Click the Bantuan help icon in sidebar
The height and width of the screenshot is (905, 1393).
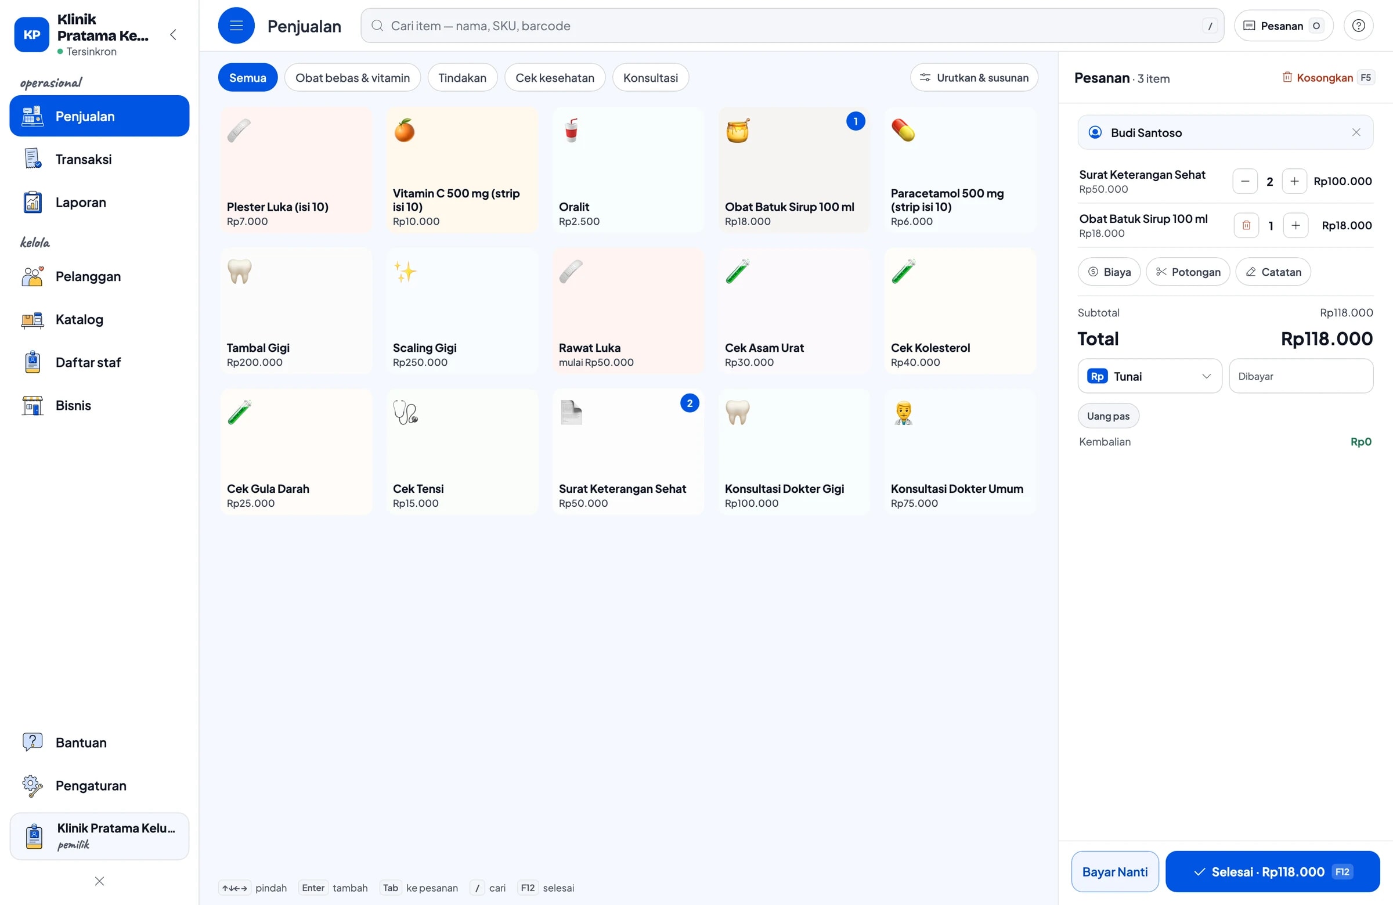pyautogui.click(x=33, y=742)
